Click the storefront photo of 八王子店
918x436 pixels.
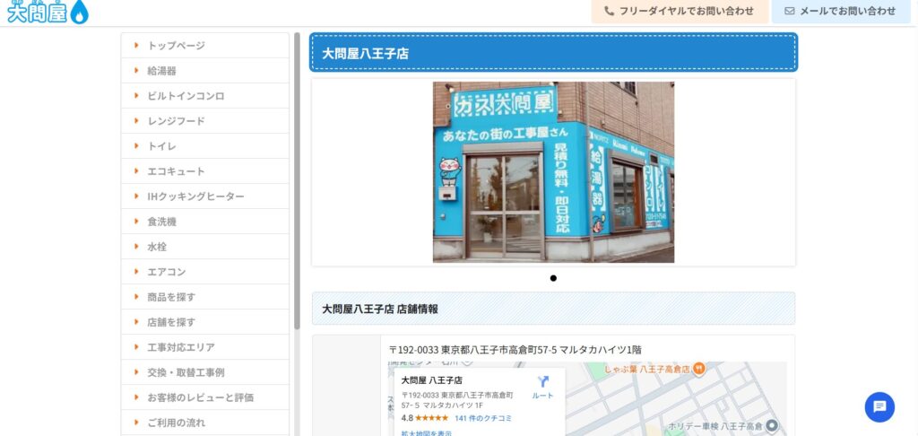pyautogui.click(x=553, y=172)
